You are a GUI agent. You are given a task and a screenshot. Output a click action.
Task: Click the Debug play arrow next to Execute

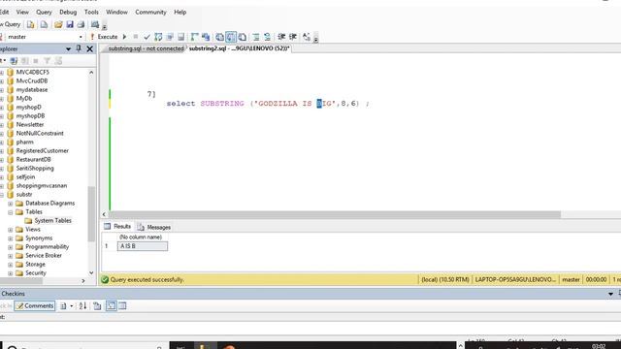[124, 37]
